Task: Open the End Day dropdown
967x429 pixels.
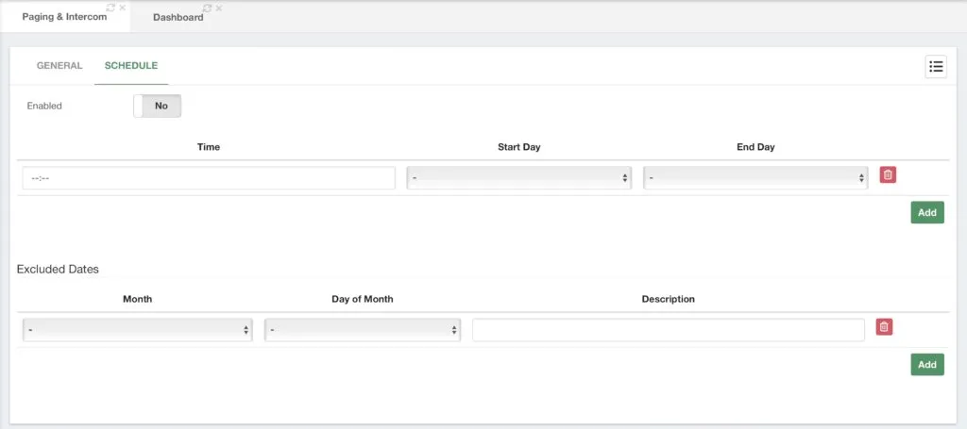Action: [x=755, y=178]
